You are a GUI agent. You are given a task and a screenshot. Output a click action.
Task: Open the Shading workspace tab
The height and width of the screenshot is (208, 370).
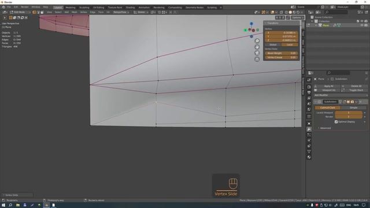(130, 8)
